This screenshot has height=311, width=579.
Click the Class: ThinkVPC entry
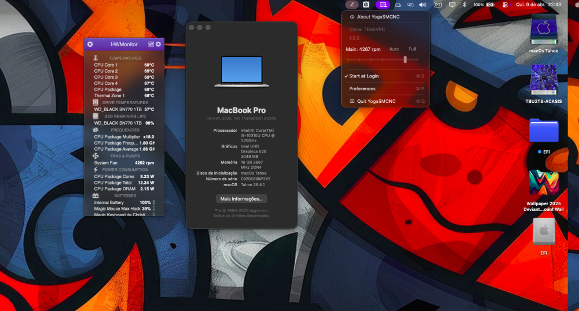point(367,29)
